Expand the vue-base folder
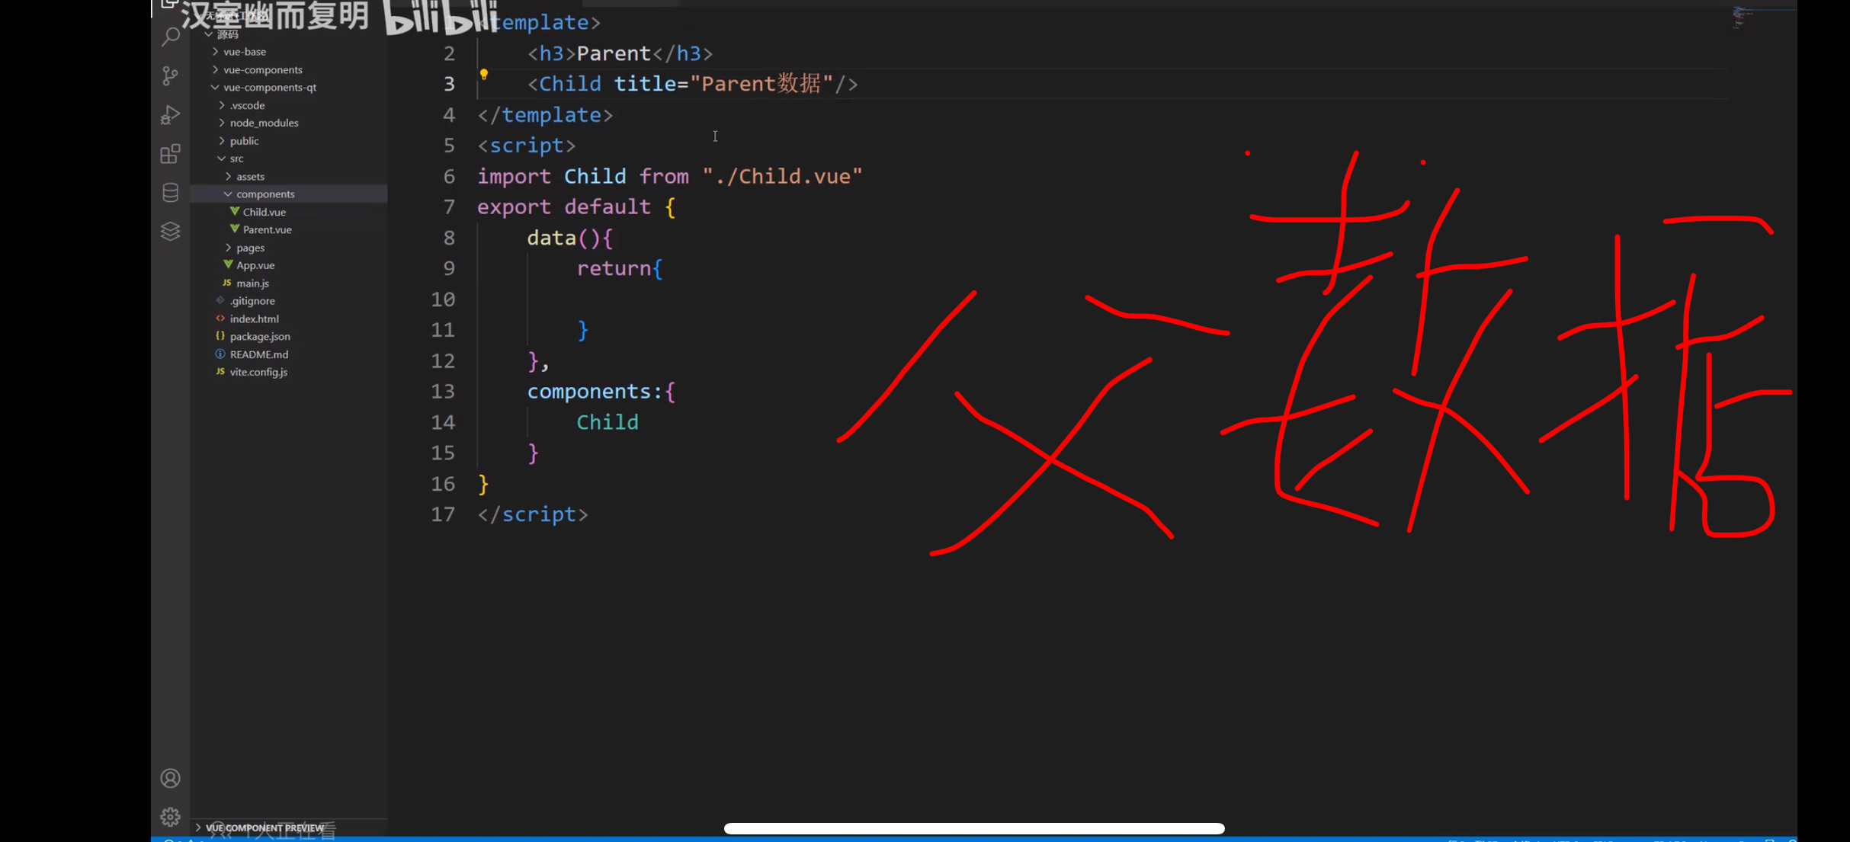This screenshot has height=842, width=1850. [245, 52]
